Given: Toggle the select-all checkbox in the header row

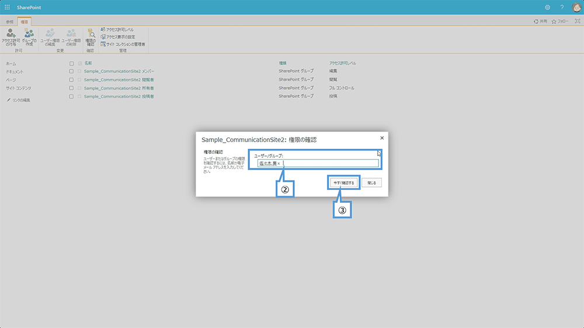Looking at the screenshot, I should [x=71, y=64].
